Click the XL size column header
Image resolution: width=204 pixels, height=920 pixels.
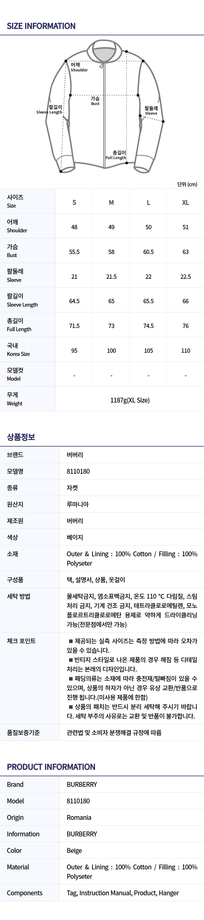click(x=186, y=202)
